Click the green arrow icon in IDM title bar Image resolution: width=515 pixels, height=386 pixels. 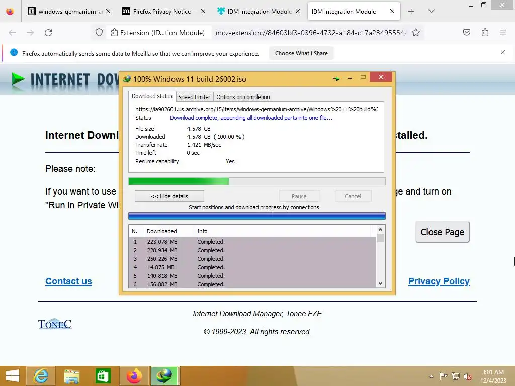click(336, 79)
